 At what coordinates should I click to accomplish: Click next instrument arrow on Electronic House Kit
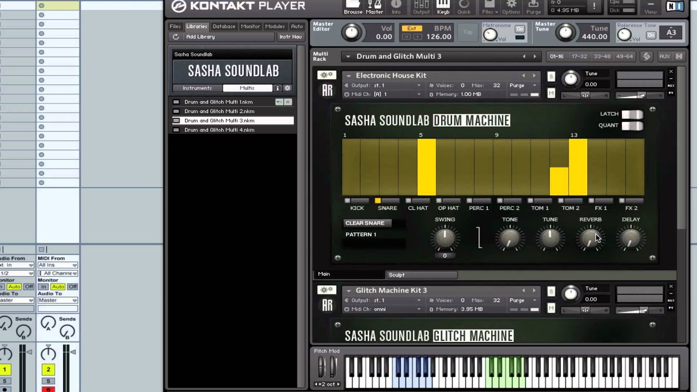(x=534, y=76)
